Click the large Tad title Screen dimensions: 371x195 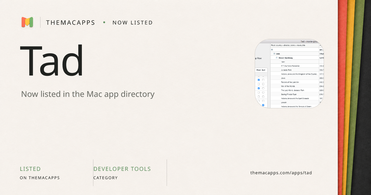(52, 61)
